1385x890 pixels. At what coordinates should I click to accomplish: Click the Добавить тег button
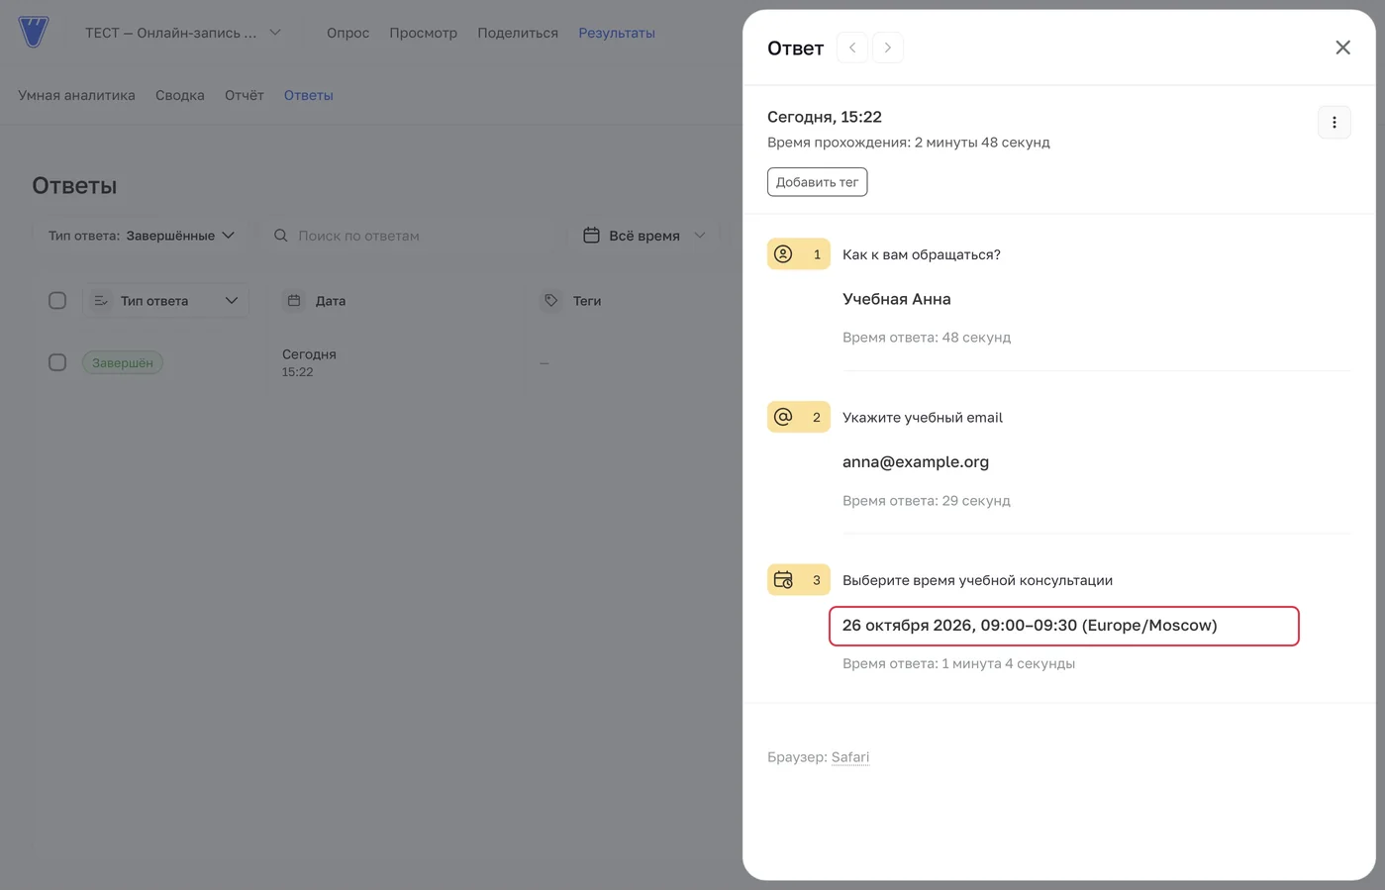pos(817,182)
